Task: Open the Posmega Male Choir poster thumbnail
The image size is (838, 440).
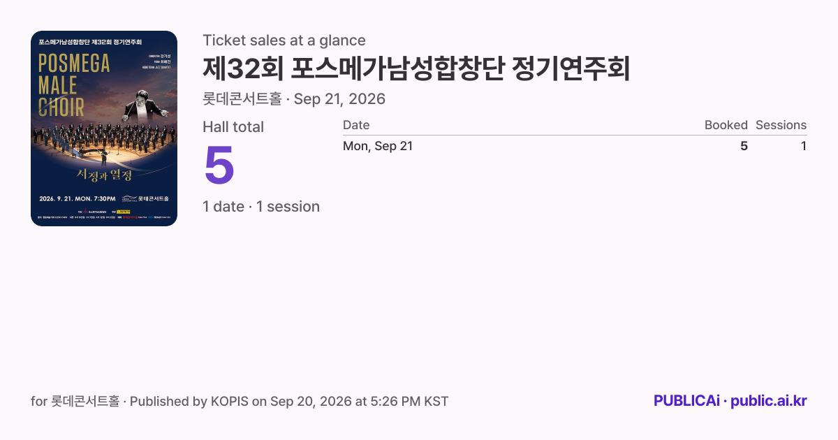Action: [104, 129]
